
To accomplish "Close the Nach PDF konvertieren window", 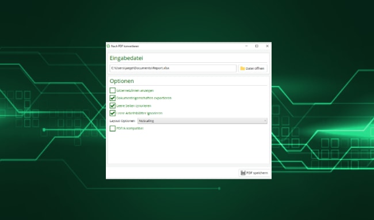I will pyautogui.click(x=267, y=46).
